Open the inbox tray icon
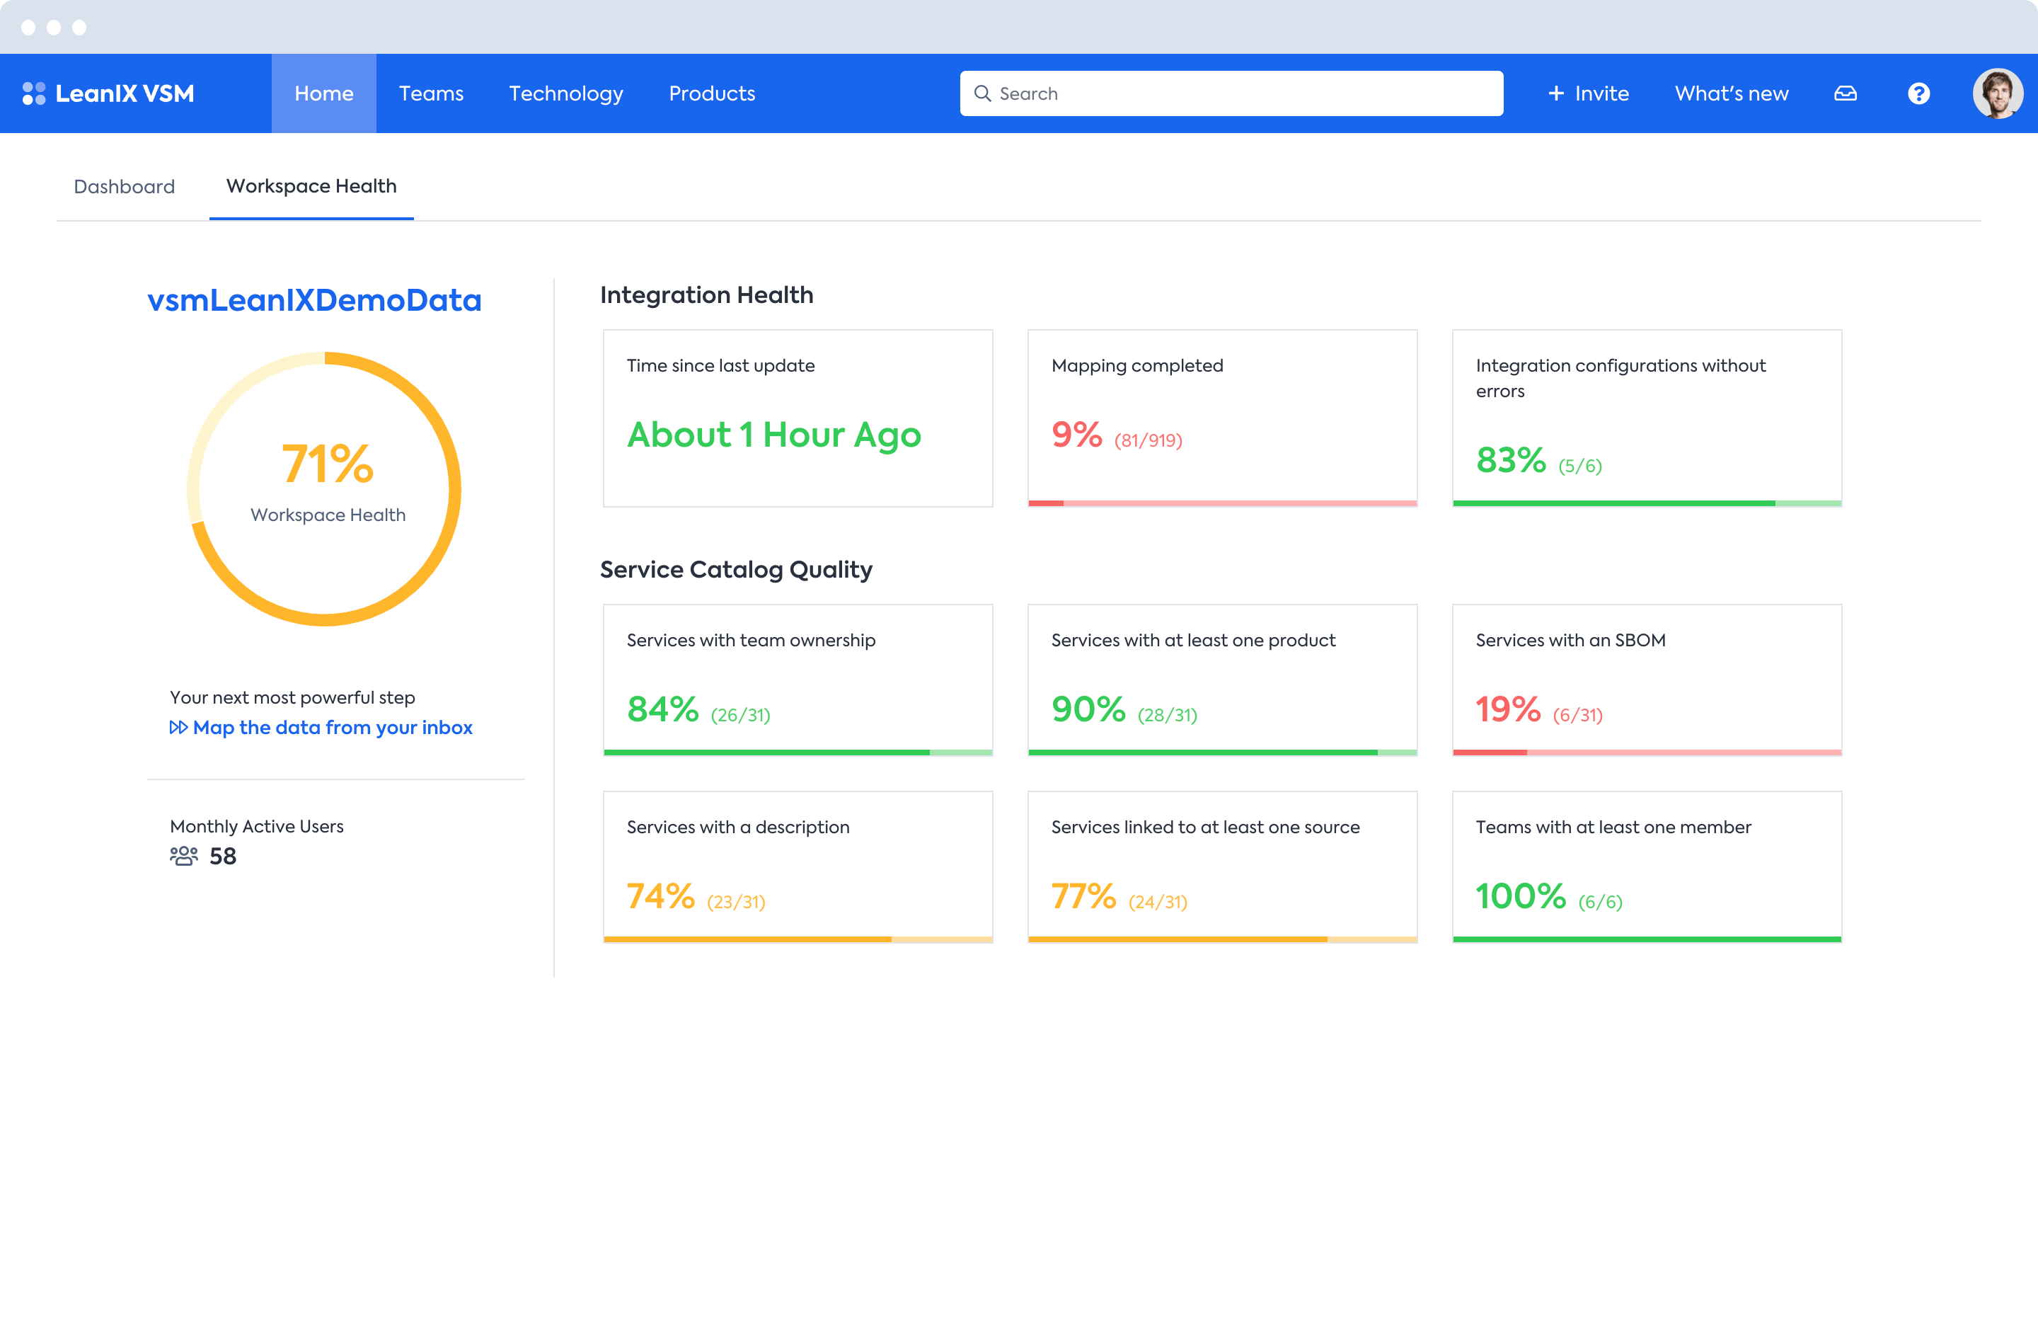 (1846, 93)
